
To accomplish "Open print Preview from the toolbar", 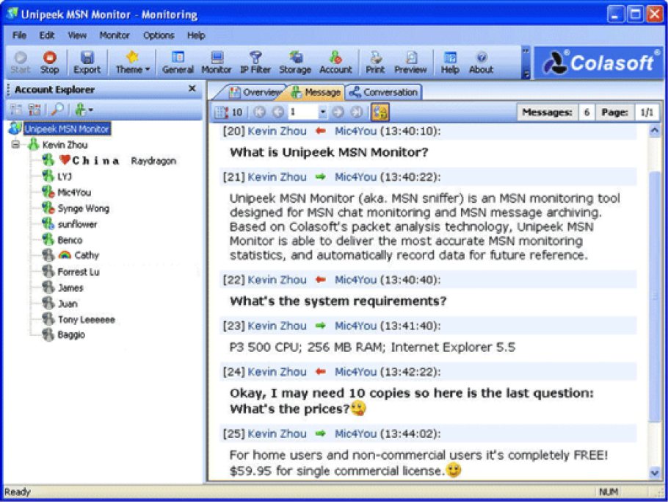I will [410, 62].
